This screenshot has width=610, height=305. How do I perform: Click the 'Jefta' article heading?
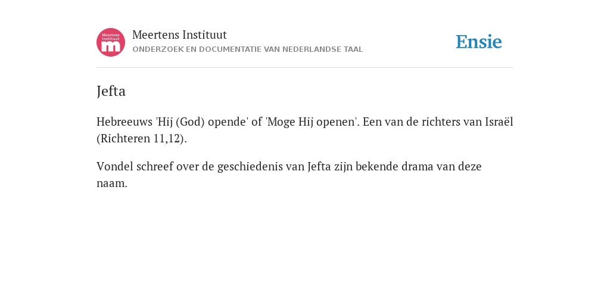tap(111, 91)
